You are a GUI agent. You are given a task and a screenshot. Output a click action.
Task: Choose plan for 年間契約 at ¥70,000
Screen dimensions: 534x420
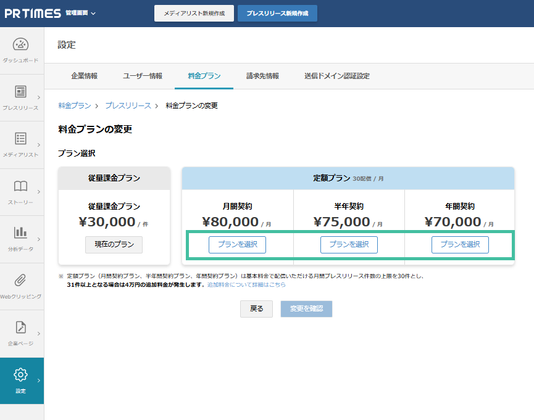pyautogui.click(x=460, y=244)
